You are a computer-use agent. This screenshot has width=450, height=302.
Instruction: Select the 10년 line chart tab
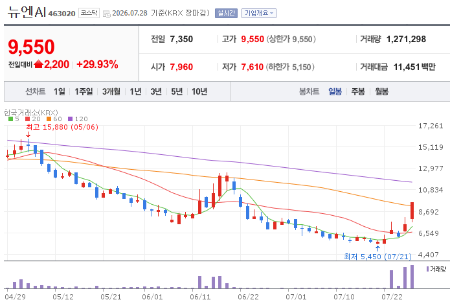(199, 91)
